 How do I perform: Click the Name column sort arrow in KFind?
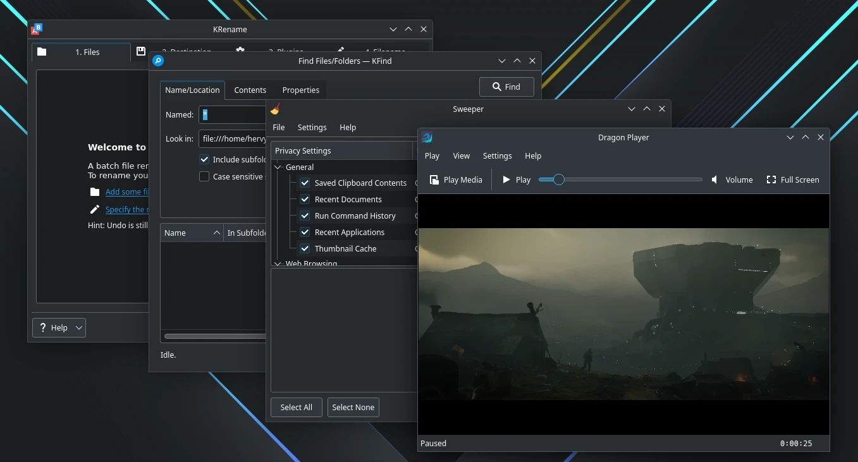(216, 233)
